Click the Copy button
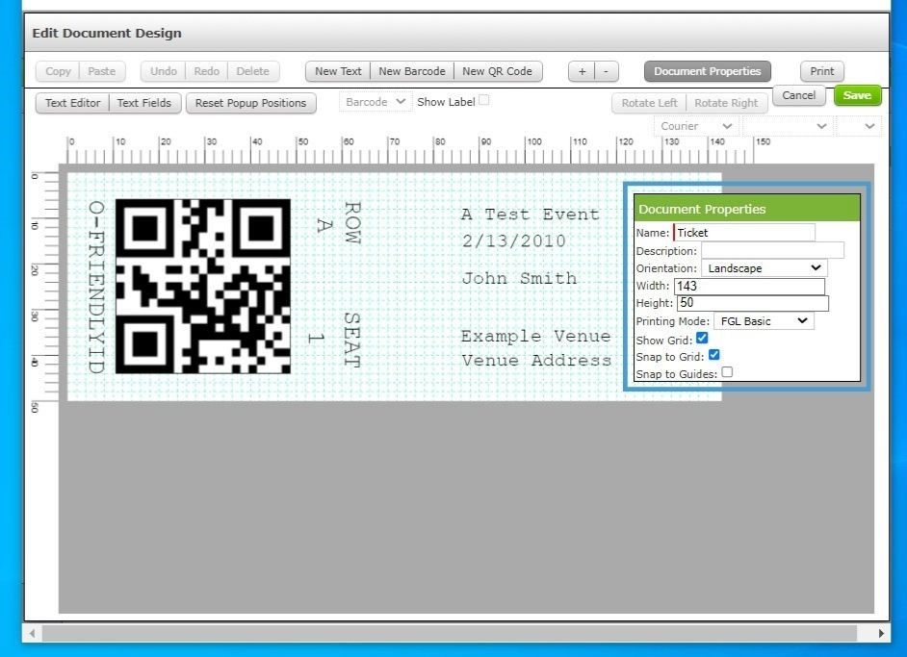907x657 pixels. [58, 71]
